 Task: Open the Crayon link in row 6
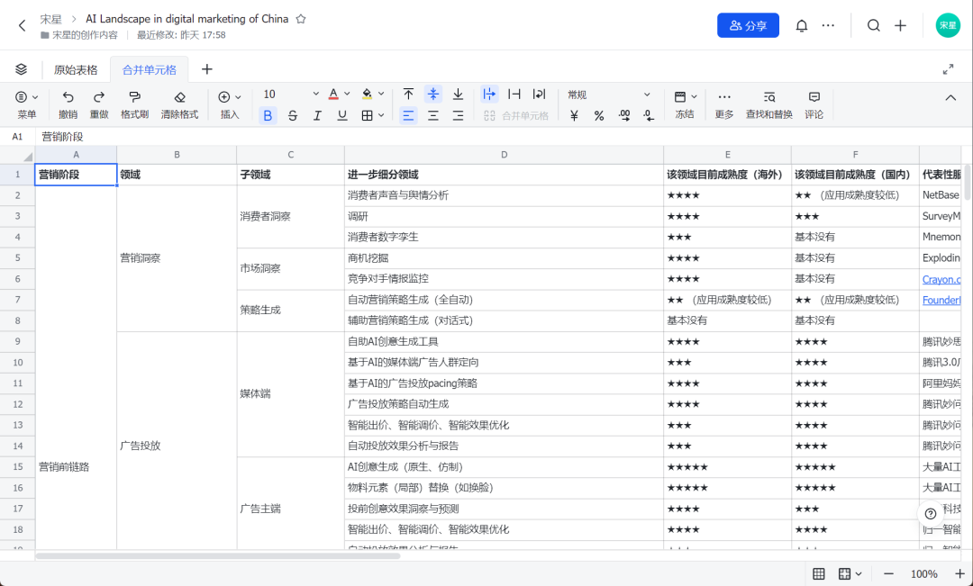click(x=941, y=279)
